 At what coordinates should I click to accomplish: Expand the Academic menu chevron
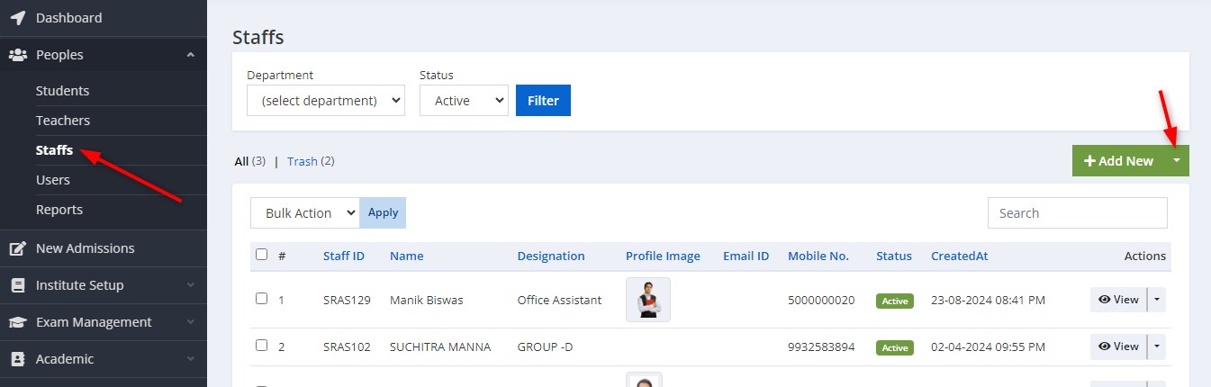190,359
